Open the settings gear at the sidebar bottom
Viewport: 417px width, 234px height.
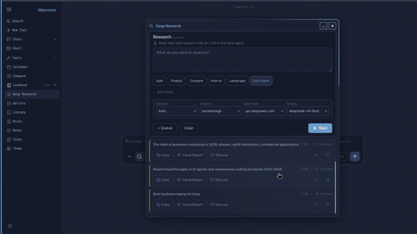tap(10, 226)
